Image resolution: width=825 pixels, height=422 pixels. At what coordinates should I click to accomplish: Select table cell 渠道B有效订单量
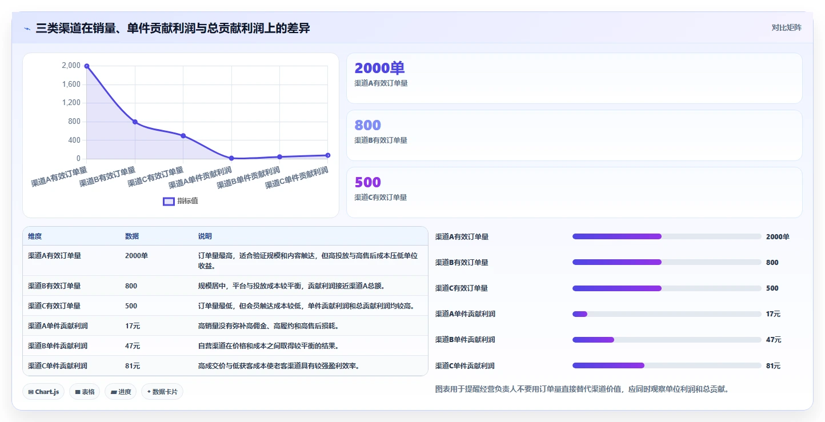54,286
